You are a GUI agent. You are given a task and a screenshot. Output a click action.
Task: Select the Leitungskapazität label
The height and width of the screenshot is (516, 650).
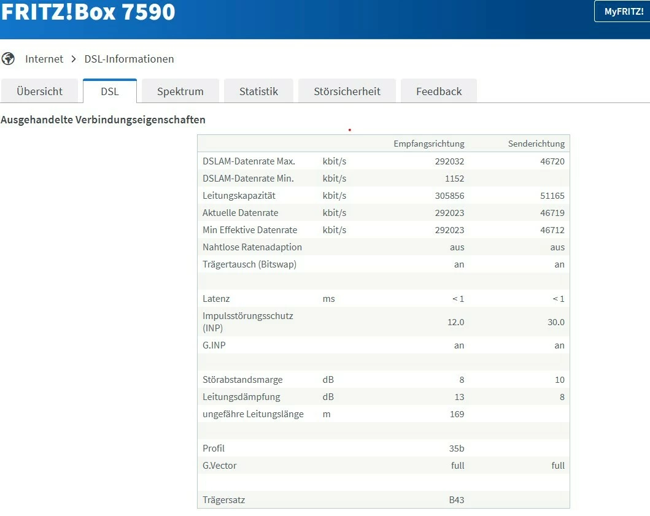click(x=239, y=196)
